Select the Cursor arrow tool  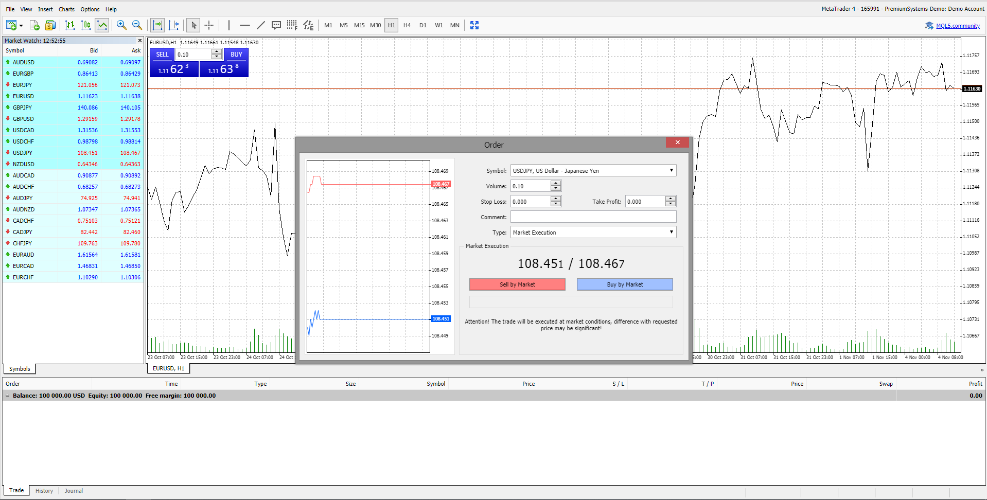pos(193,25)
